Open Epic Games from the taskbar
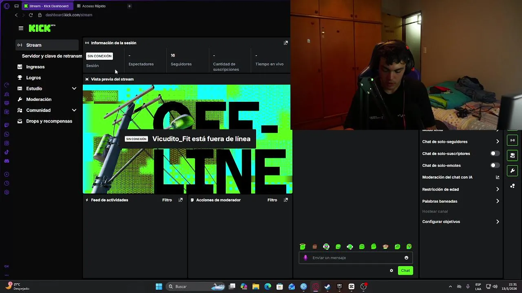Image resolution: width=522 pixels, height=293 pixels. 339,286
